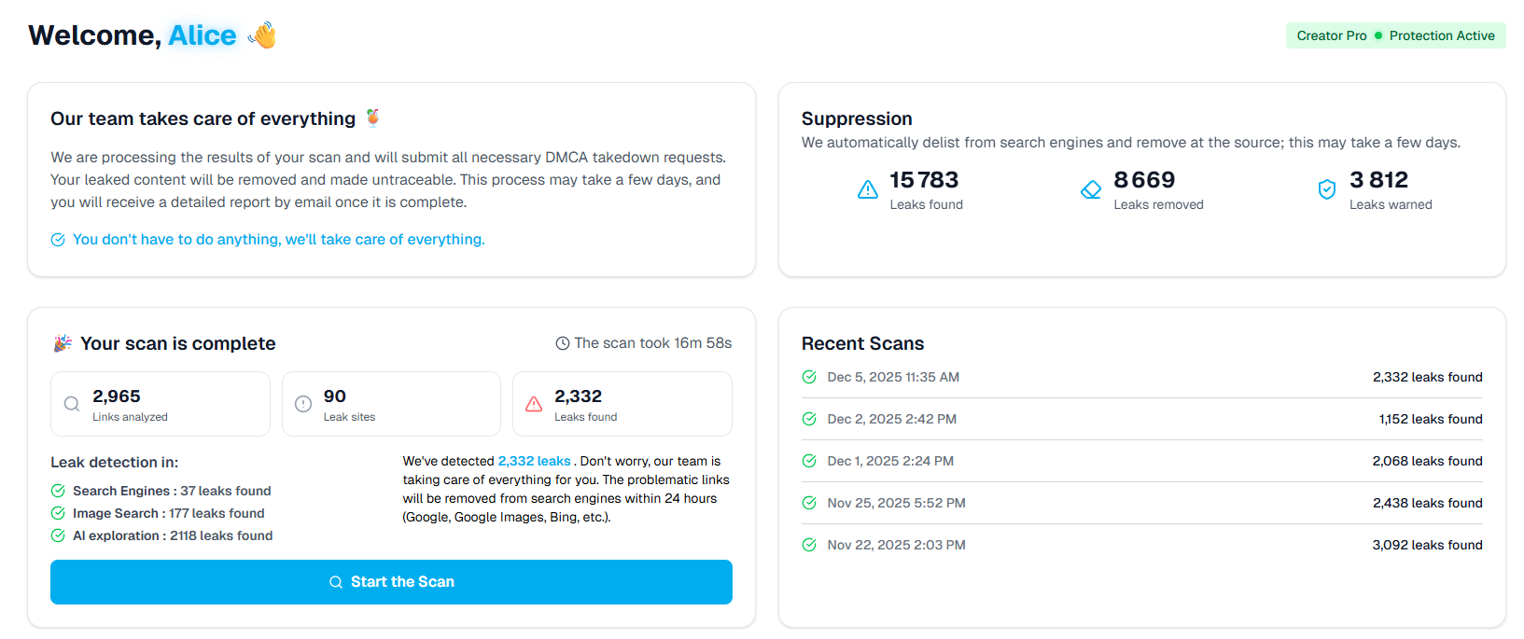Open the 2,332 leaks link in the summary text

(x=532, y=460)
